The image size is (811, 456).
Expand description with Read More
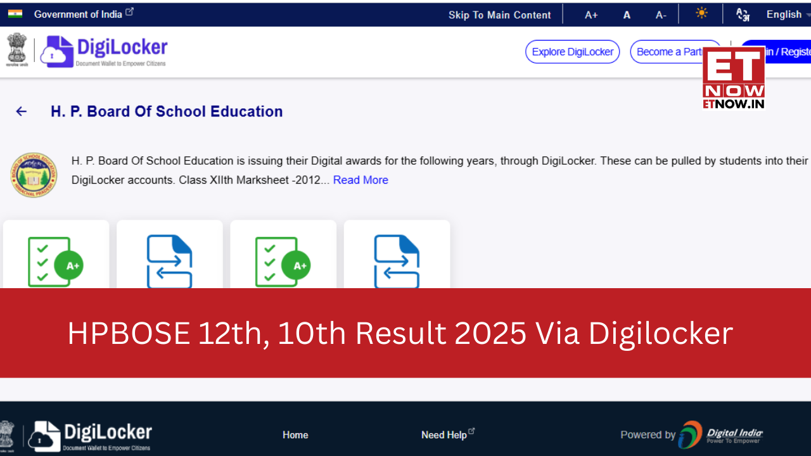point(360,180)
